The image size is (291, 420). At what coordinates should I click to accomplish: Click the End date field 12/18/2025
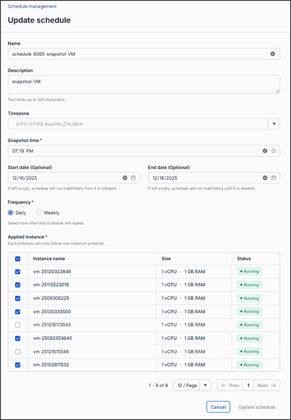[x=214, y=178]
